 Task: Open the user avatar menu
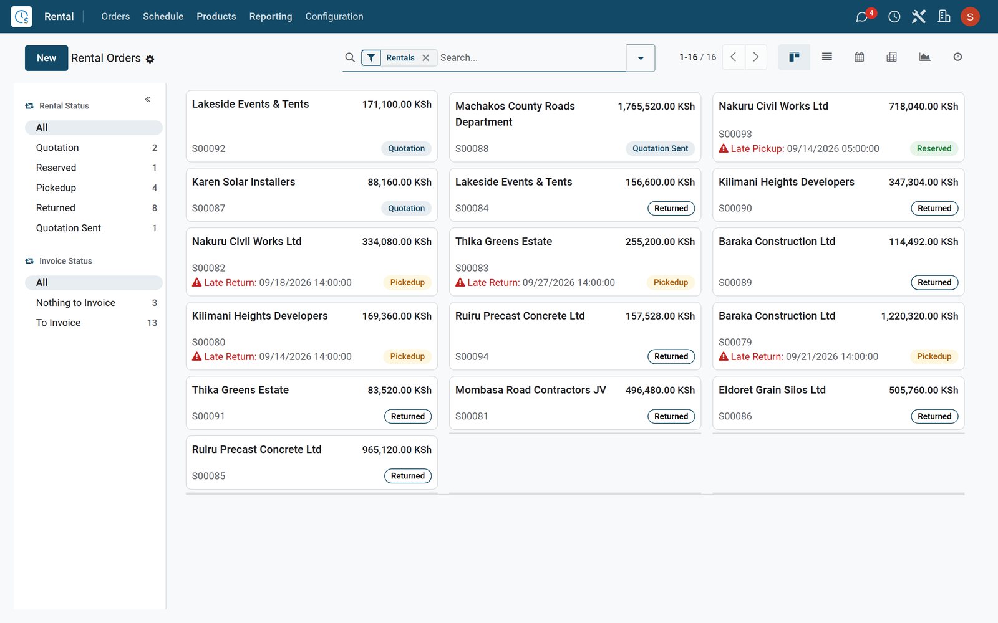[x=970, y=17]
